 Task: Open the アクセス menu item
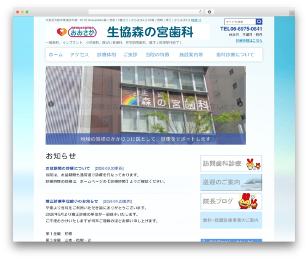point(79,55)
